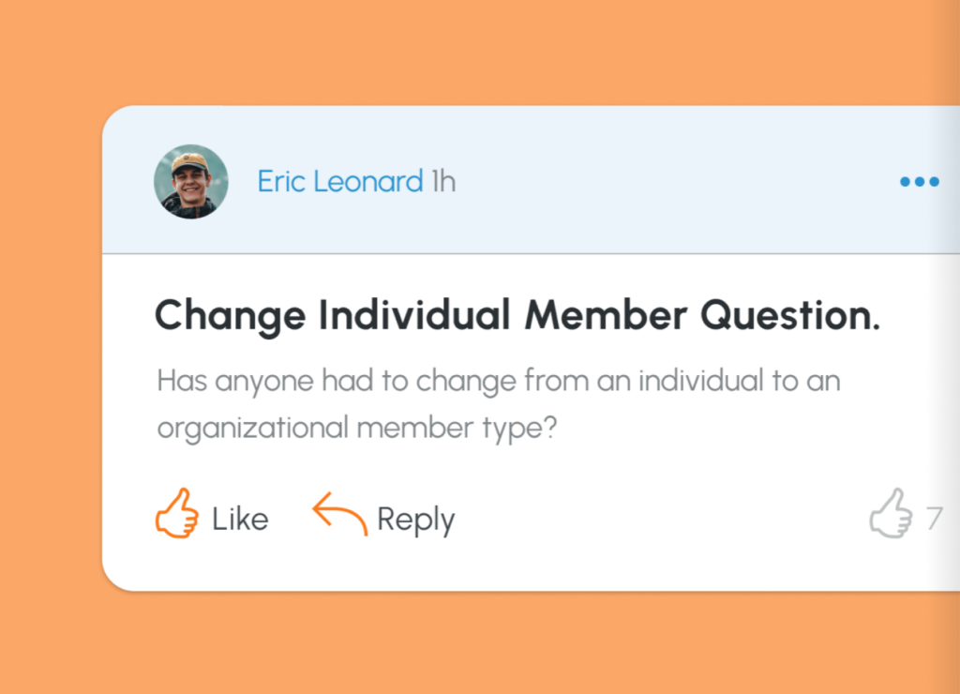Click the 1h post timestamp
The width and height of the screenshot is (960, 694).
443,182
